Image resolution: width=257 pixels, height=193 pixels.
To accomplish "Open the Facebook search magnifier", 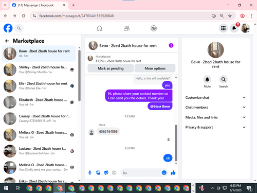I will click(19, 28).
